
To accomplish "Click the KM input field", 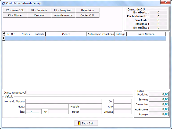I will click(58, 112).
